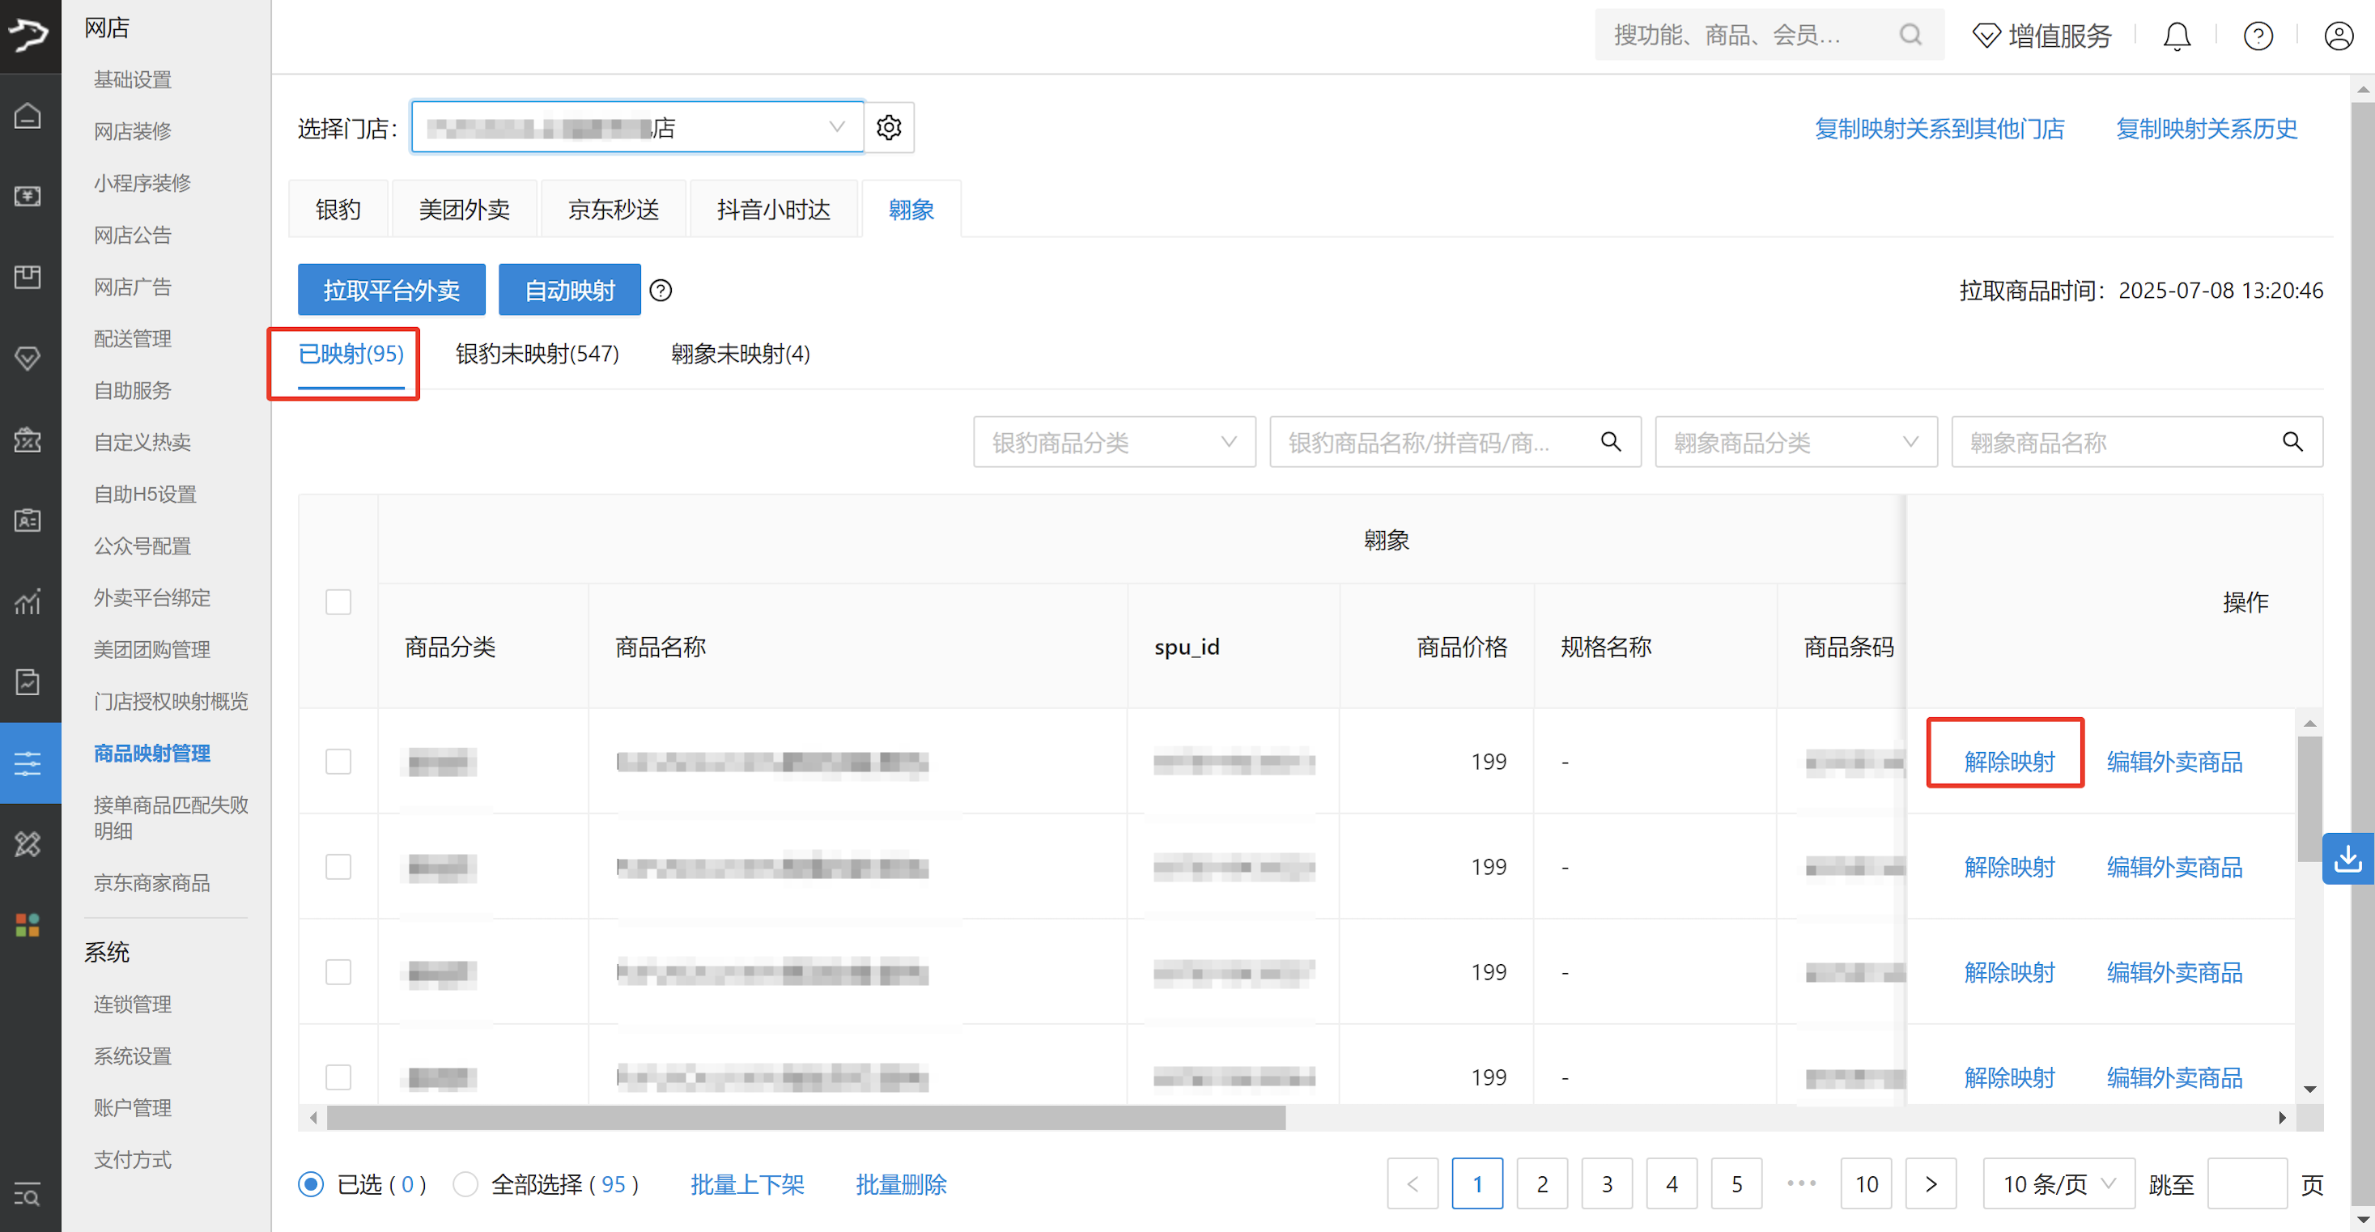
Task: Toggle the table header select-all checkbox
Action: coord(338,602)
